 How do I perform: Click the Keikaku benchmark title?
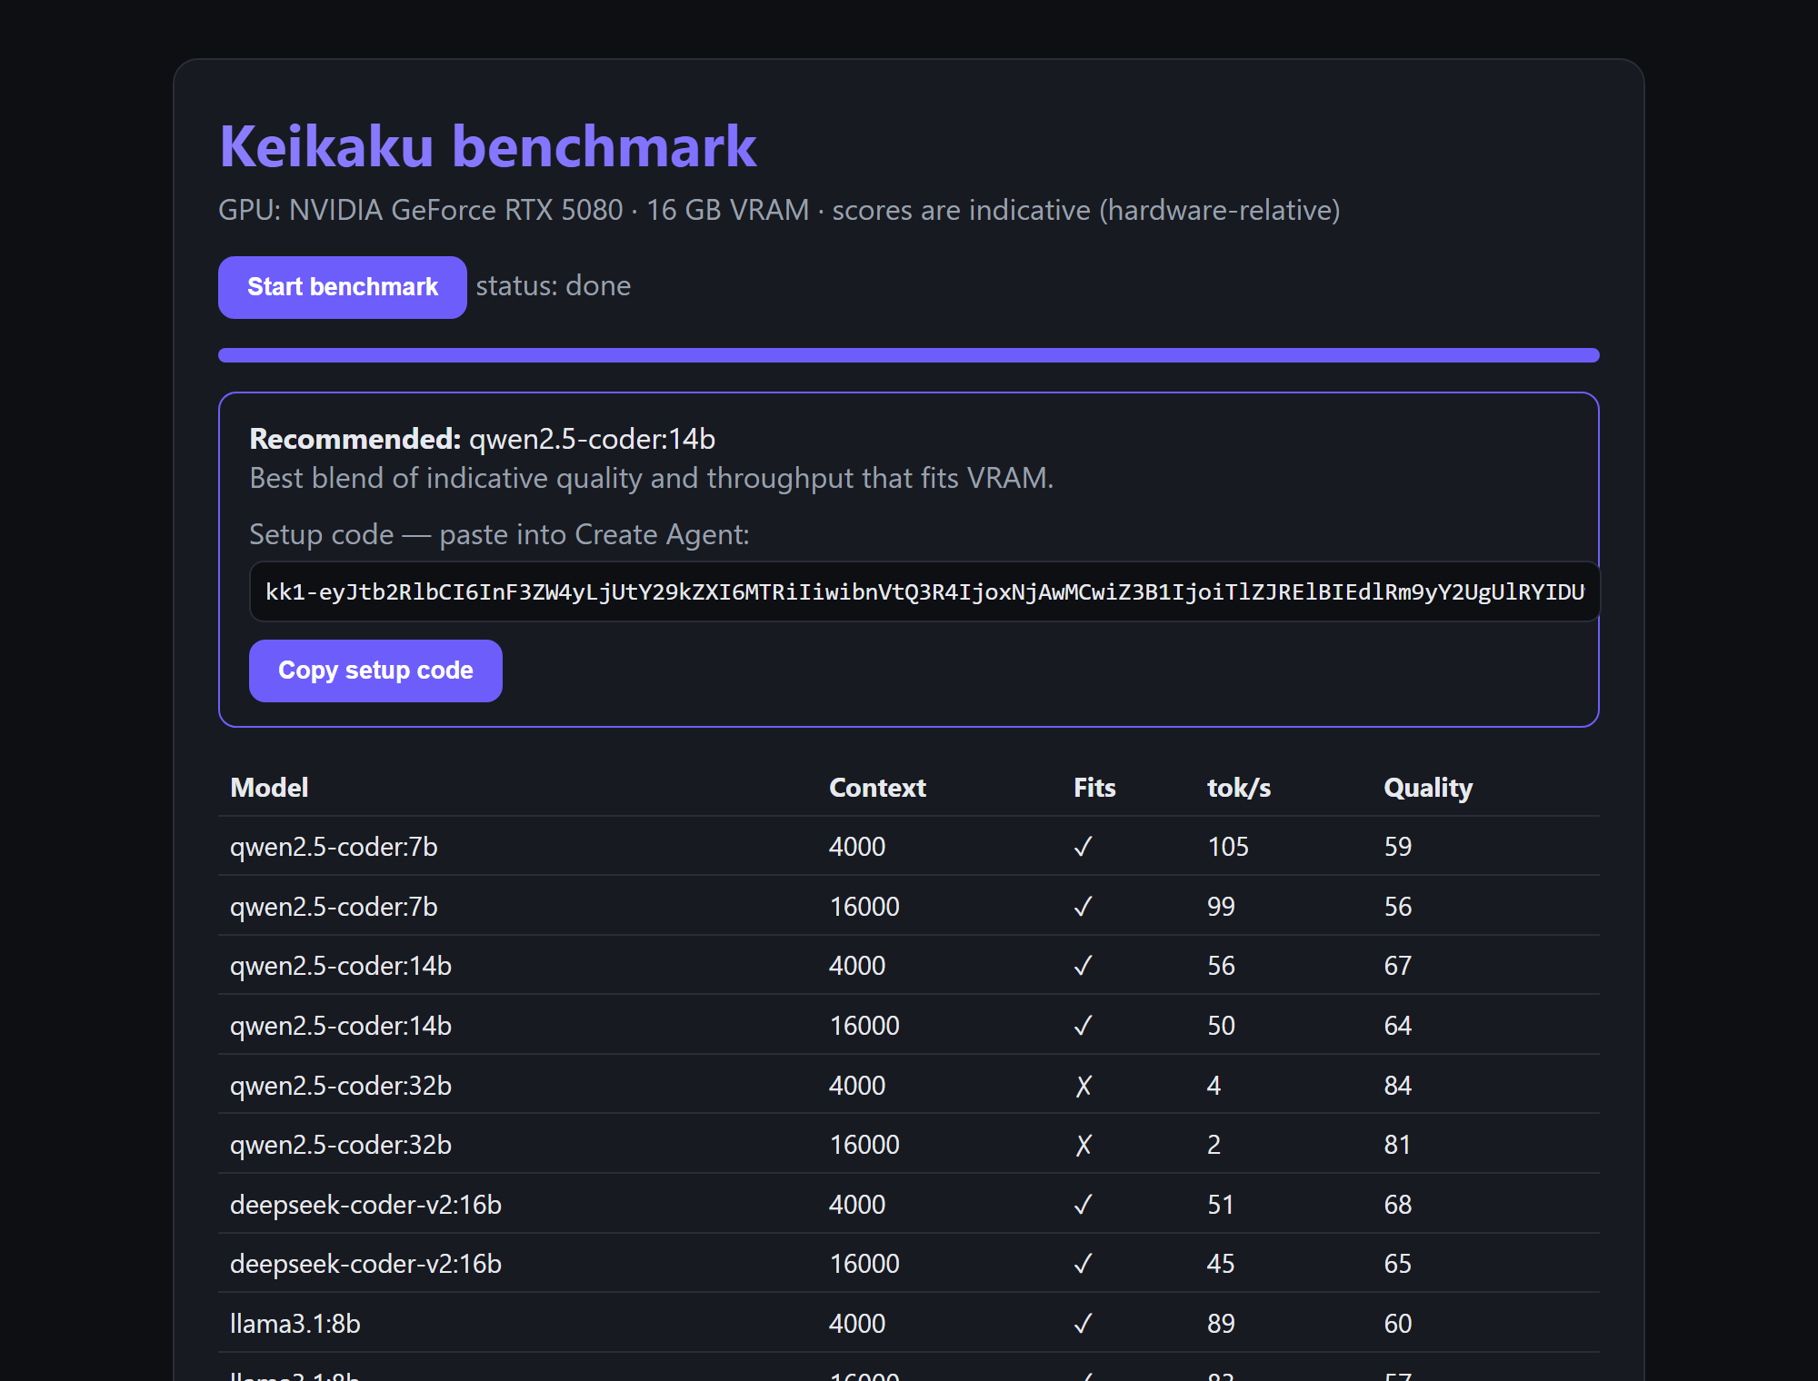488,146
